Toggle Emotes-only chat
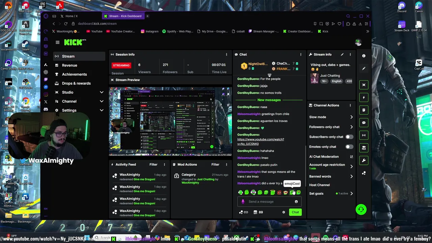432x243 pixels. click(349, 147)
